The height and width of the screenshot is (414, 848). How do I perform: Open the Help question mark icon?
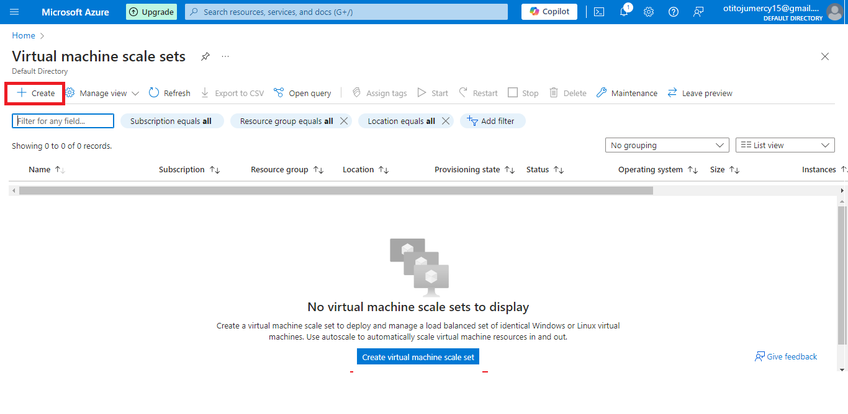pos(674,12)
